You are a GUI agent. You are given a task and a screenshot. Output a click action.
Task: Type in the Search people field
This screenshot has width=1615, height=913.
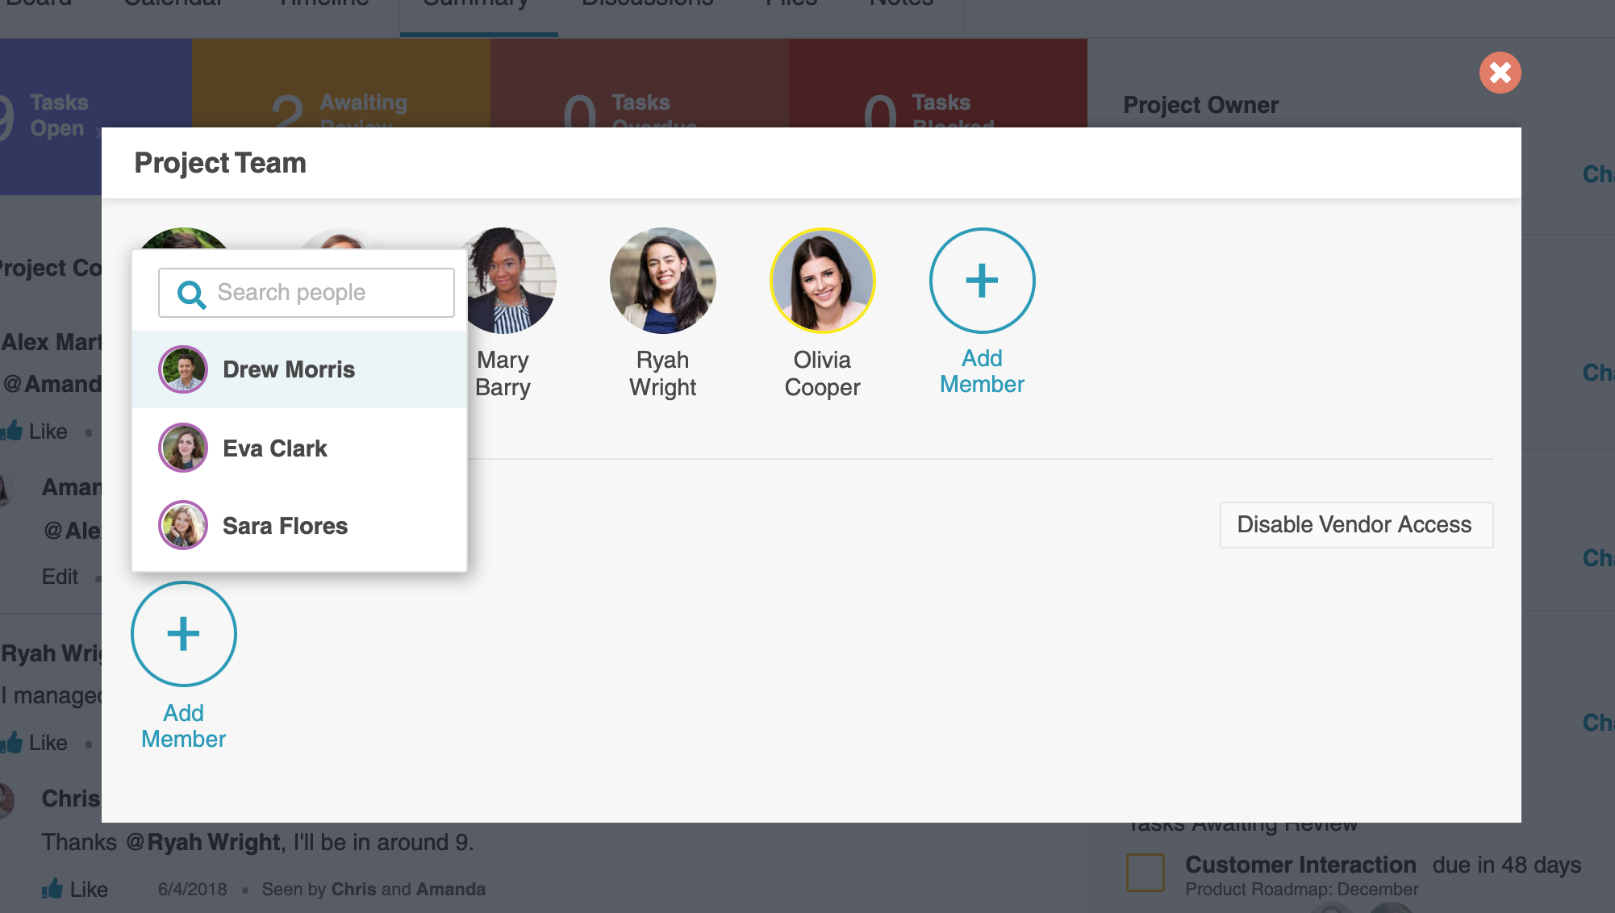[323, 293]
